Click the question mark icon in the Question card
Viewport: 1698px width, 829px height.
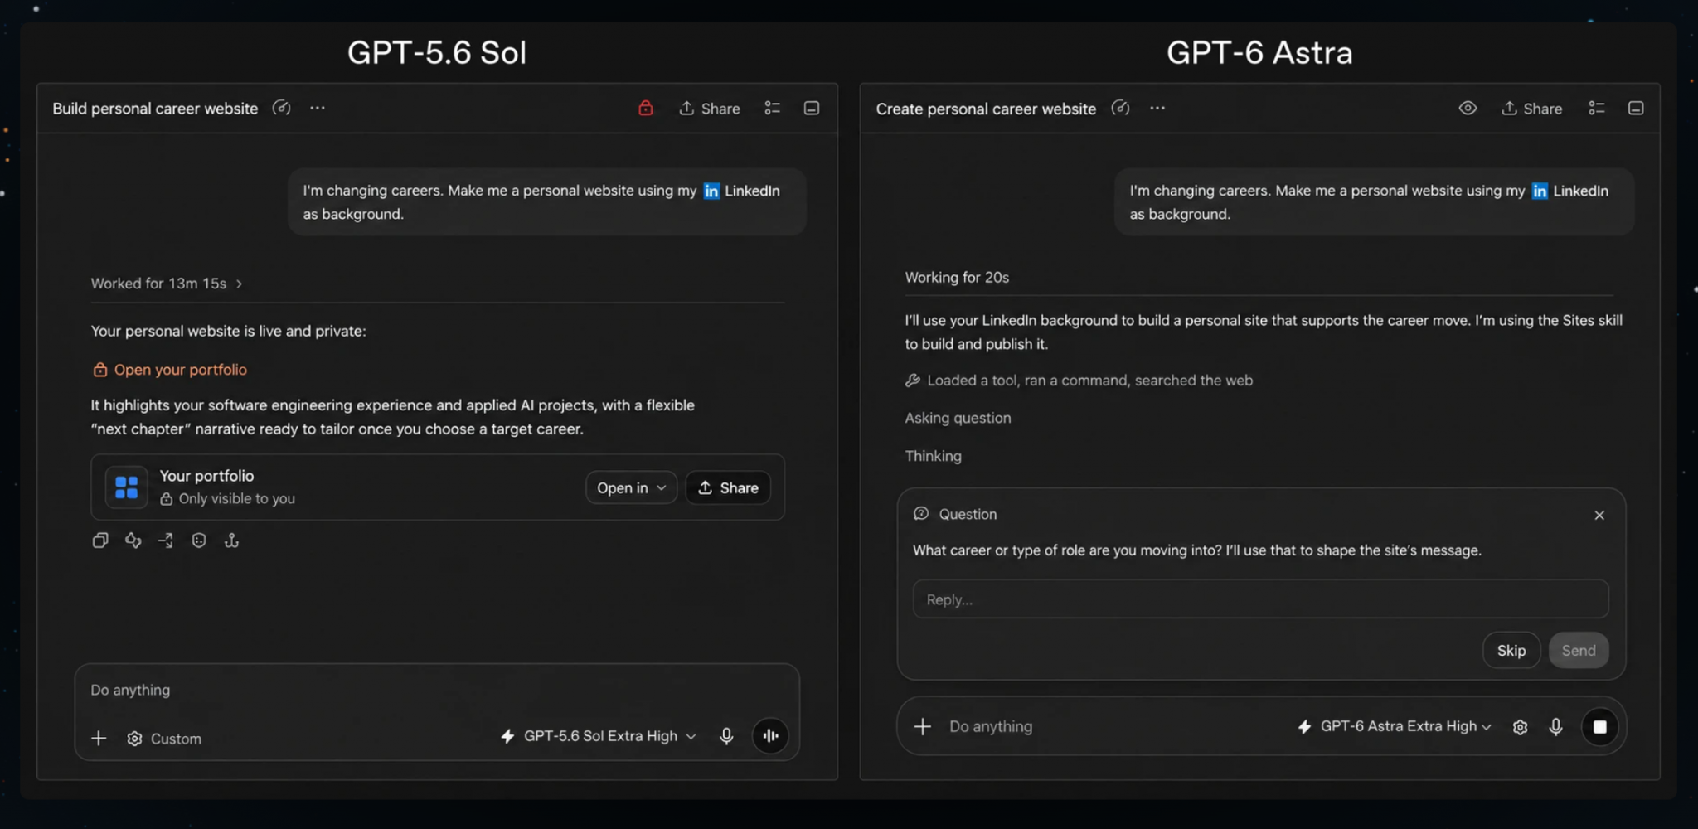[920, 514]
